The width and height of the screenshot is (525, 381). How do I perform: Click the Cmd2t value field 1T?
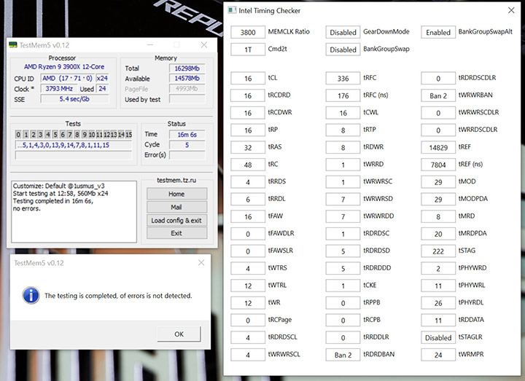pyautogui.click(x=248, y=50)
